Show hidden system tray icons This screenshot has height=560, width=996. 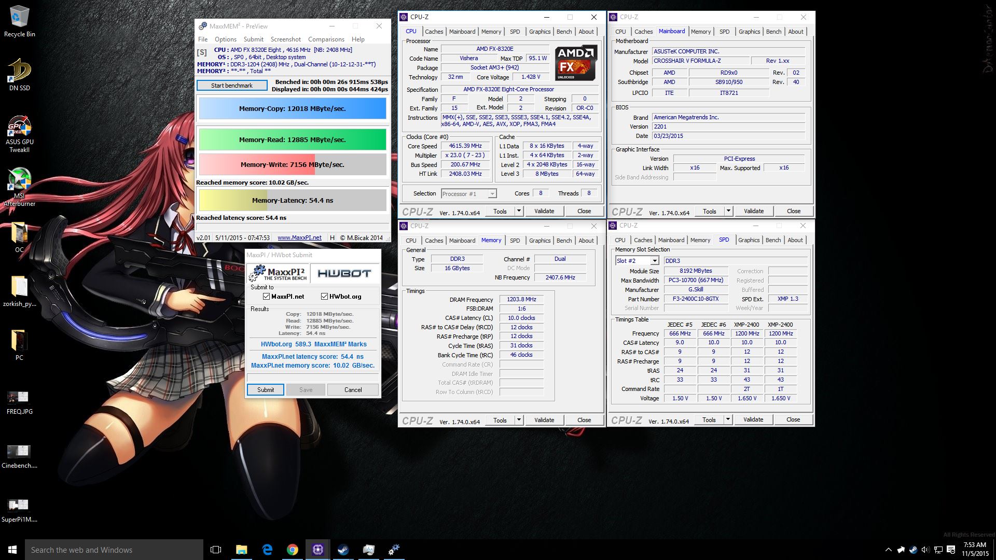888,550
